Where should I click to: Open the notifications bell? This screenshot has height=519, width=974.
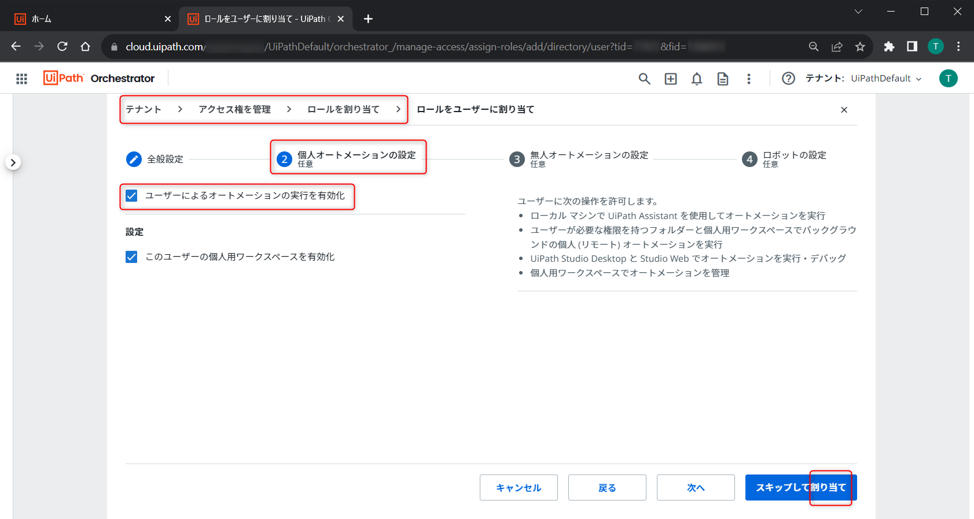tap(697, 79)
